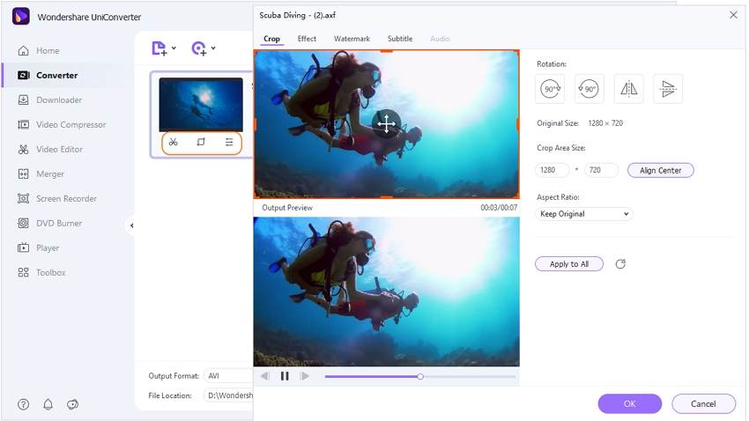
Task: Click the crop area width field 1280
Action: 552,170
